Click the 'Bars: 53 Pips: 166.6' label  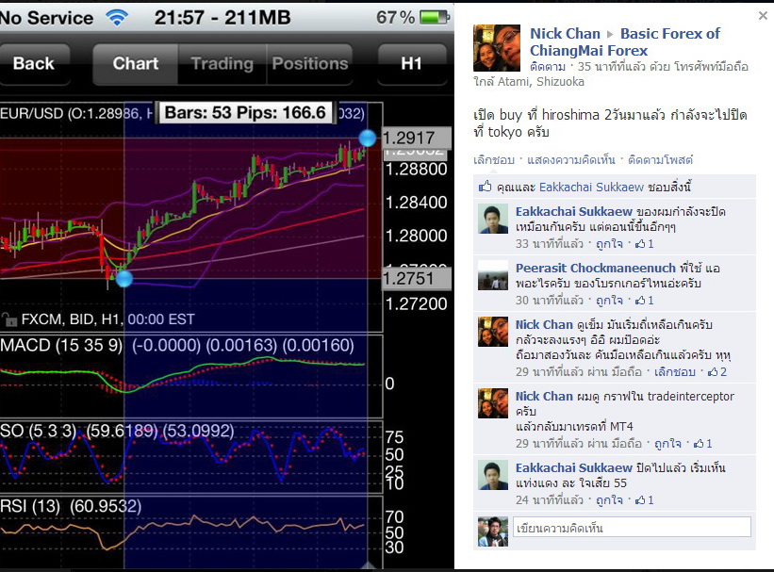(x=245, y=113)
